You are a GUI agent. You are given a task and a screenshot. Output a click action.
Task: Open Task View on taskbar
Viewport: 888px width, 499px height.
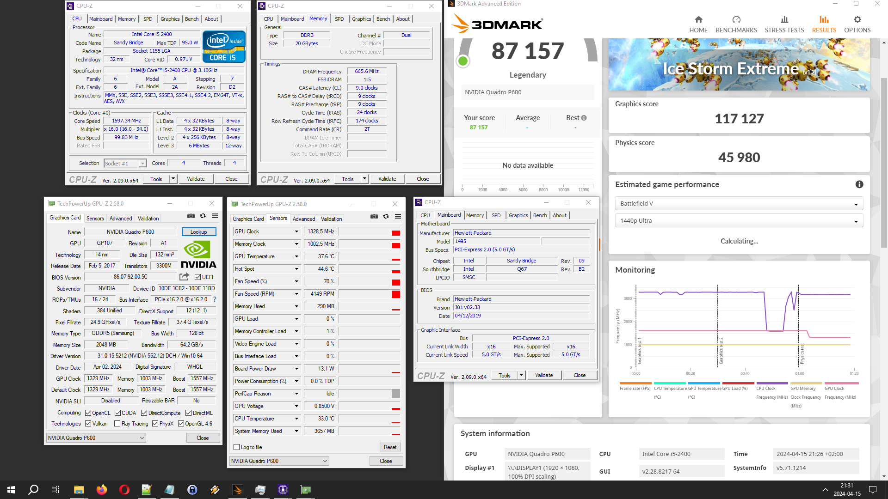tap(55, 490)
